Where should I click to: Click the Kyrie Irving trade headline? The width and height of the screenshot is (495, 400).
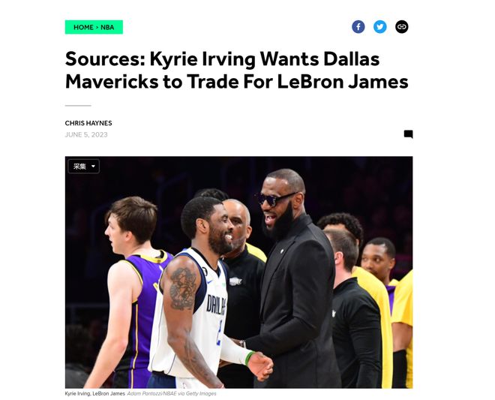pyautogui.click(x=237, y=70)
